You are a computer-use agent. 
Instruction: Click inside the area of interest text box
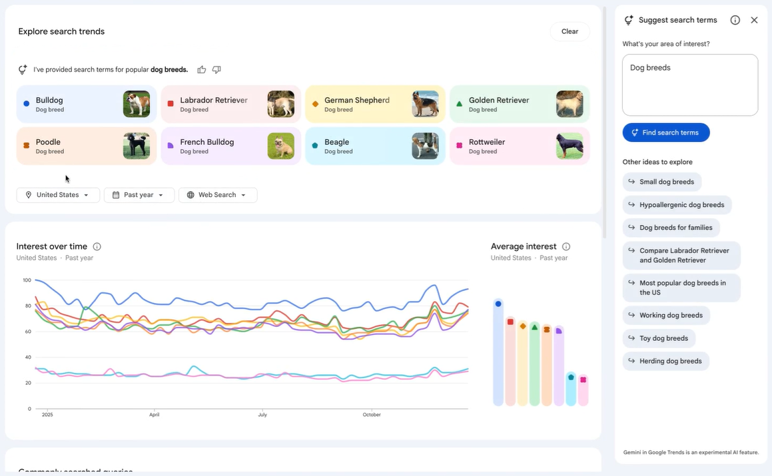[x=689, y=85]
